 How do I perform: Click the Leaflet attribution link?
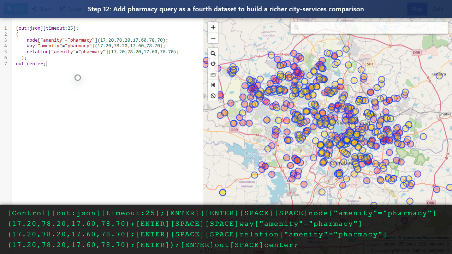390,237
